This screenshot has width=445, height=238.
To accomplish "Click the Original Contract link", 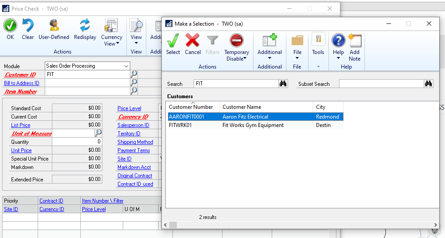I will pos(135,176).
